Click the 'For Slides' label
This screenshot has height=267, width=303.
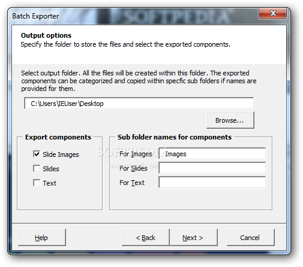[x=133, y=168]
